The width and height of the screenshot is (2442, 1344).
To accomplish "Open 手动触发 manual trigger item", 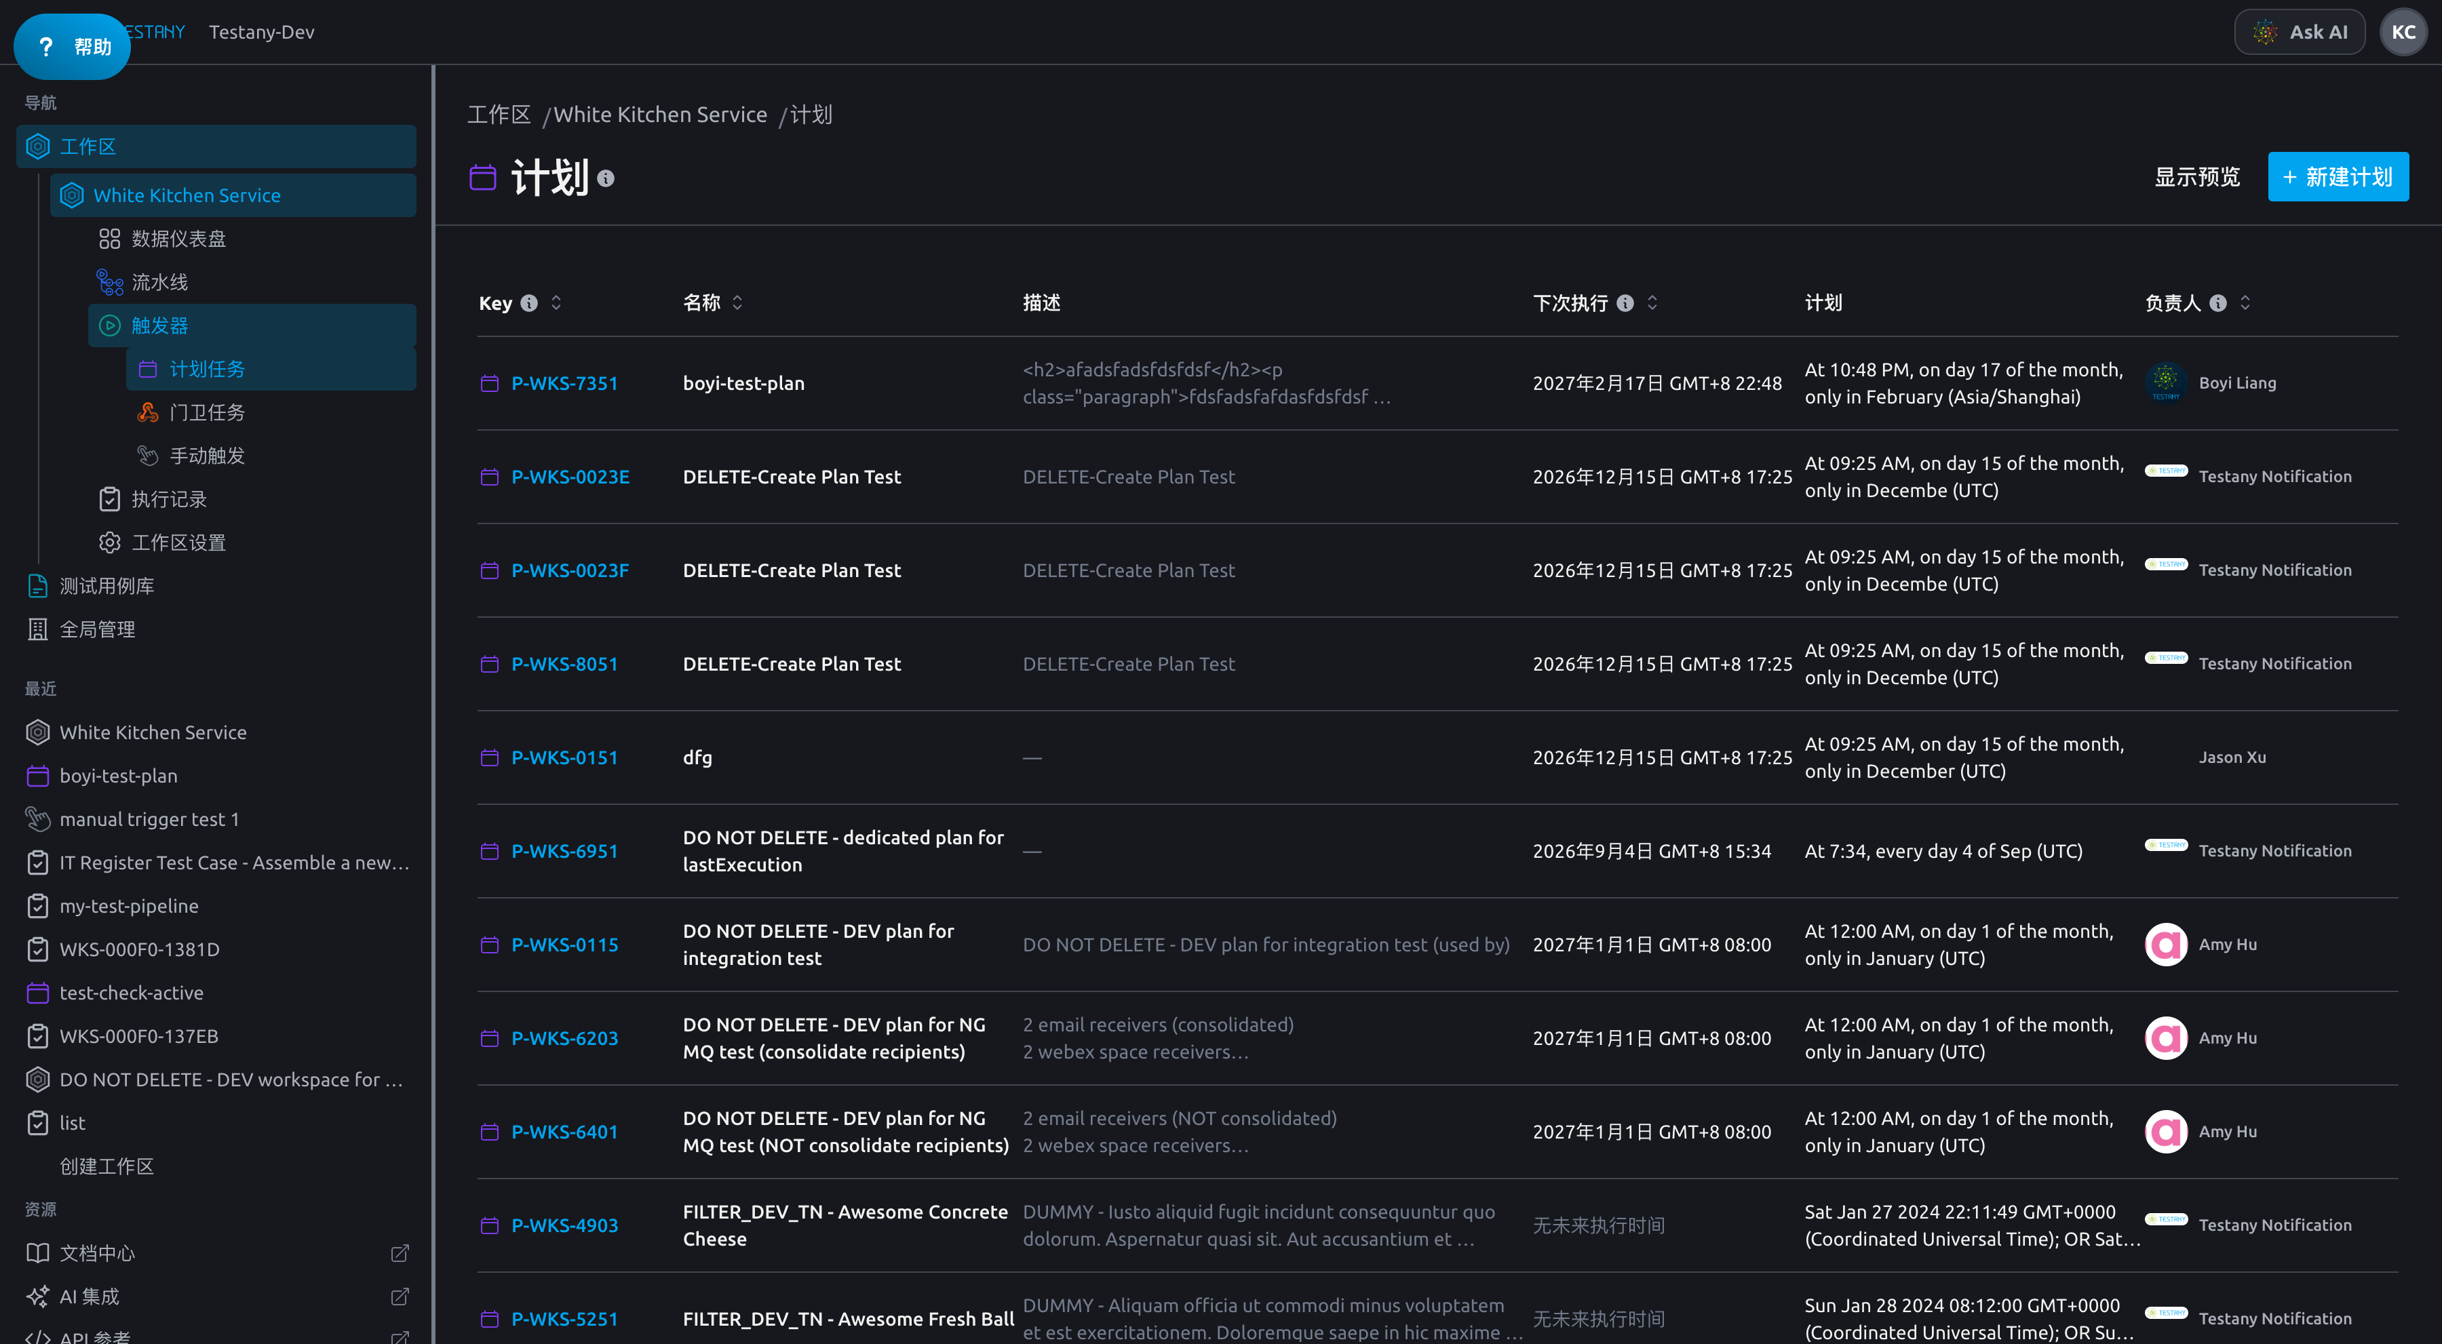I will [x=271, y=456].
